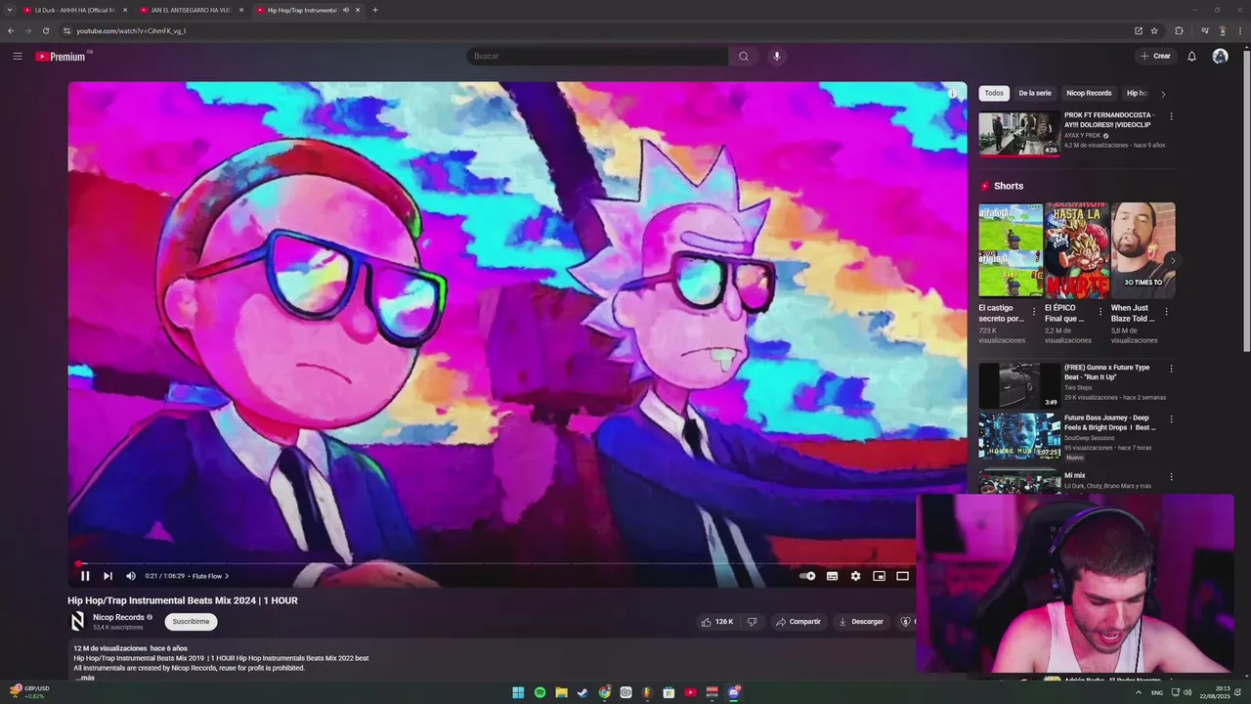Mute the player volume speaker icon
Viewport: 1251px width, 704px height.
pos(131,576)
